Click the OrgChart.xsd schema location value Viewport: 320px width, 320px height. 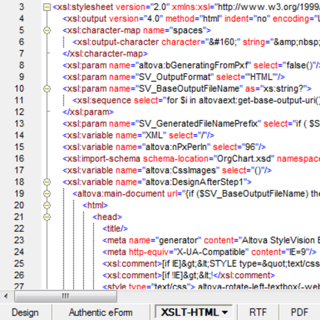click(244, 159)
